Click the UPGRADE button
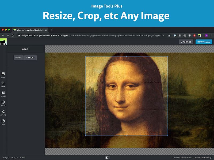Image resolution: width=214 pixels, height=160 pixels. [x=186, y=42]
